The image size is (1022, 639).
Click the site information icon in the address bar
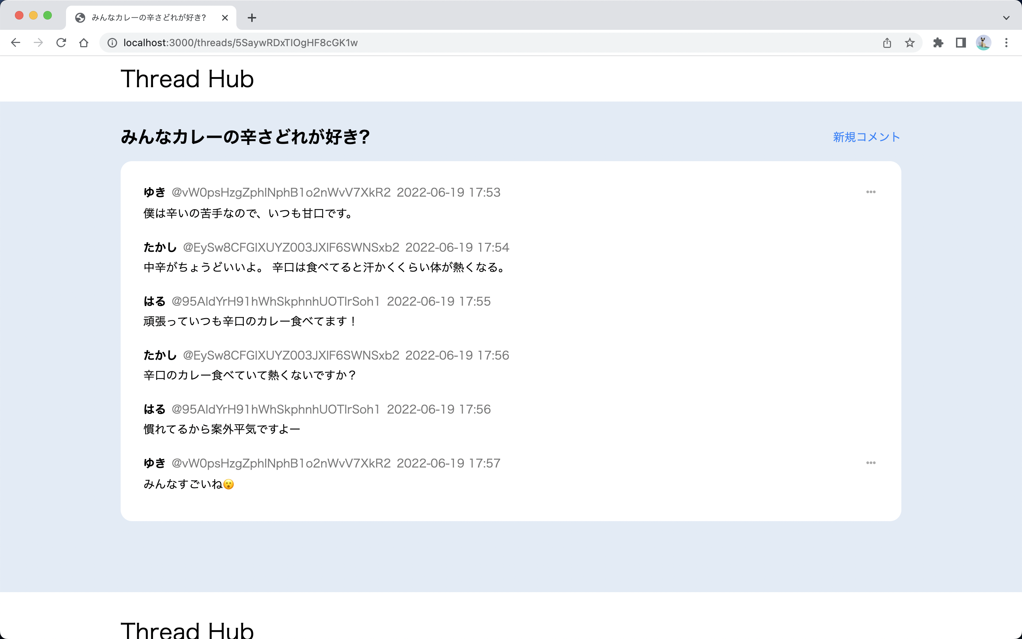[111, 42]
